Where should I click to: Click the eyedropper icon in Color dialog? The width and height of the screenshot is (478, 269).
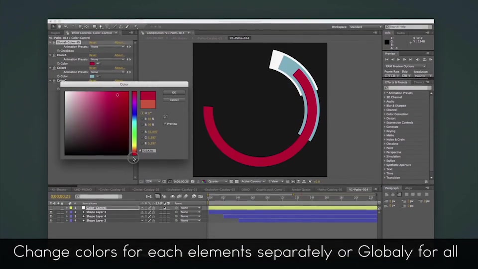click(165, 117)
